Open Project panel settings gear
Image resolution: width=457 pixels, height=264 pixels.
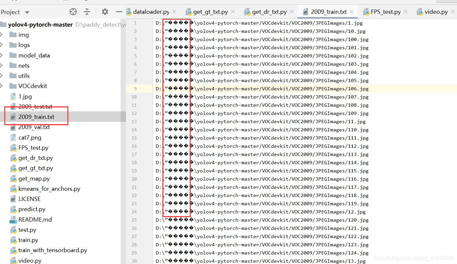[x=105, y=12]
